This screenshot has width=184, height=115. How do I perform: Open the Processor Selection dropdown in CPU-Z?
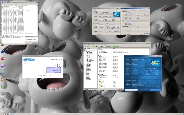click(102, 31)
